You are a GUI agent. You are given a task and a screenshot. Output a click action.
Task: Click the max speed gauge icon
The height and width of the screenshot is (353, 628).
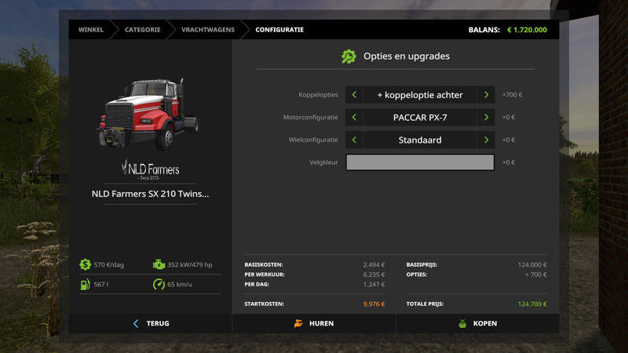click(x=159, y=285)
